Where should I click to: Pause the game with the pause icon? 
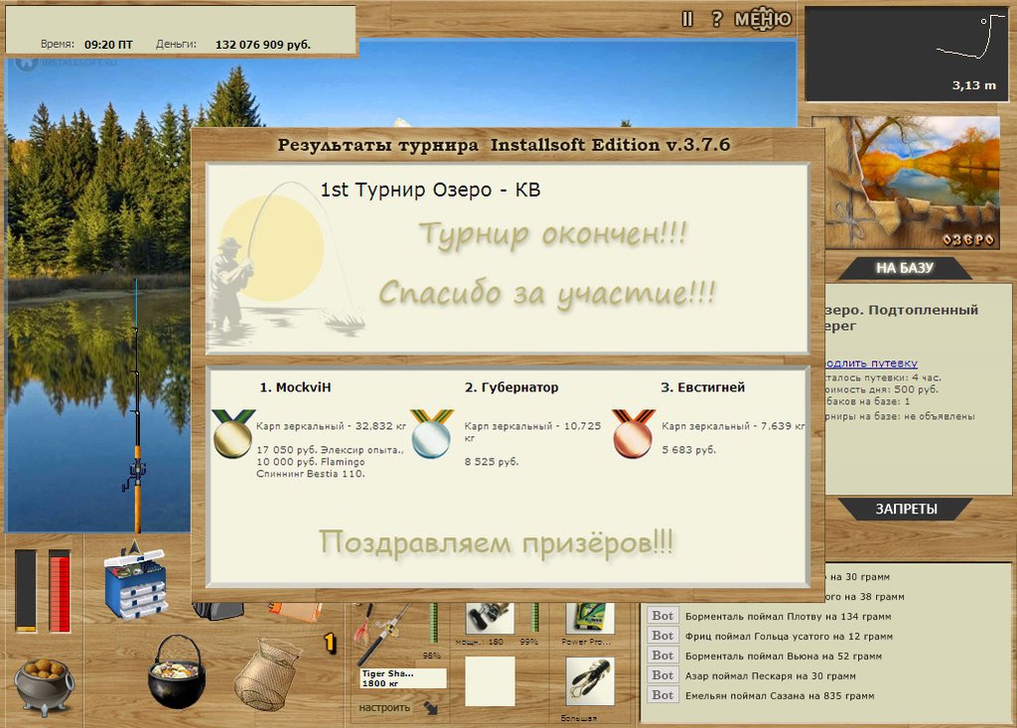pyautogui.click(x=687, y=20)
